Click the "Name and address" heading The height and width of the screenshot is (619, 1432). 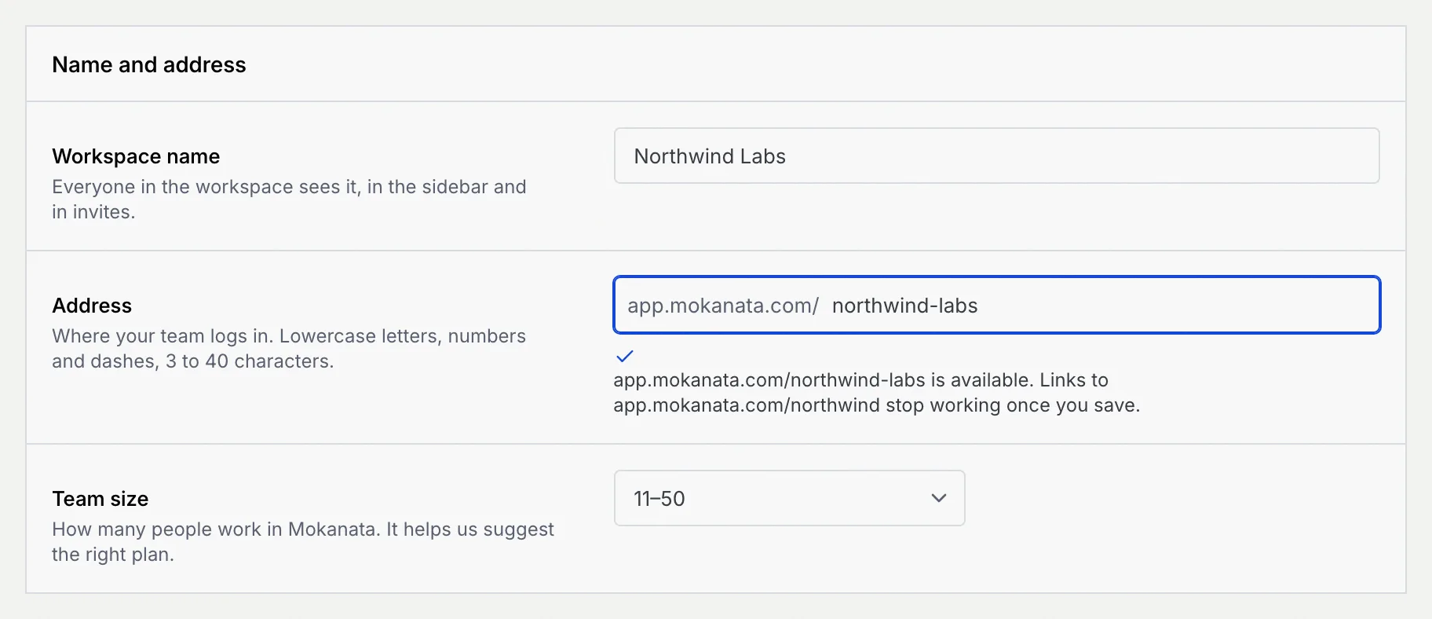point(149,64)
